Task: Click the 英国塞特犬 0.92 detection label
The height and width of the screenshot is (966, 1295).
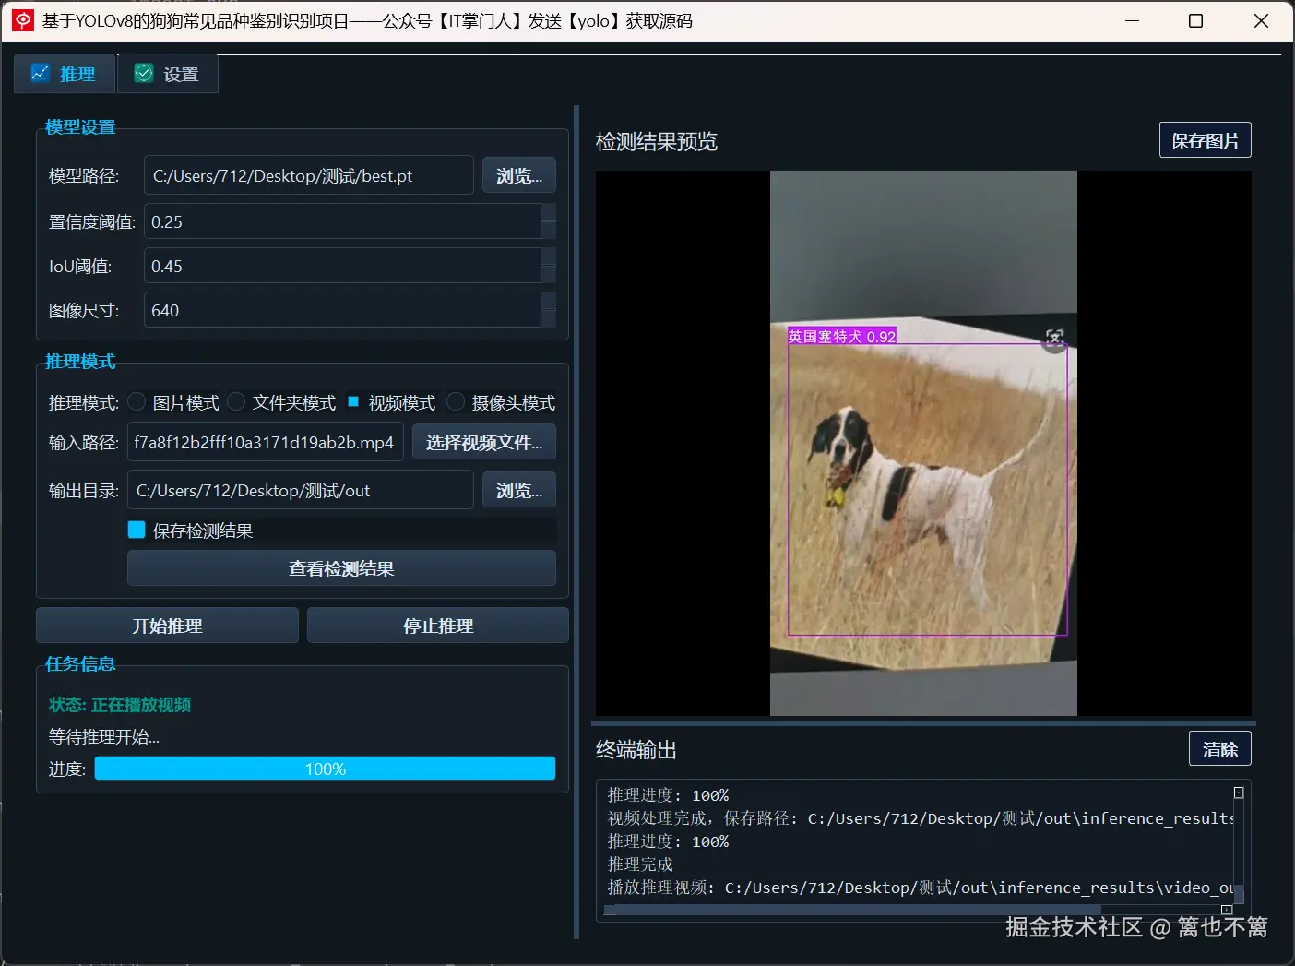Action: click(x=841, y=336)
